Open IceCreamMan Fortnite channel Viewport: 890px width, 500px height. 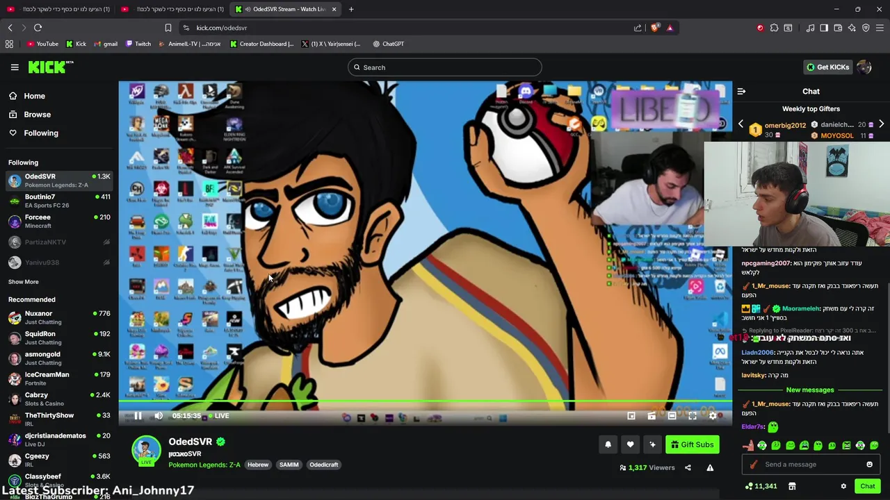(x=59, y=378)
